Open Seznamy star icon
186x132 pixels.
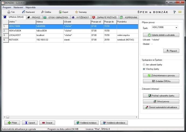(x=77, y=12)
